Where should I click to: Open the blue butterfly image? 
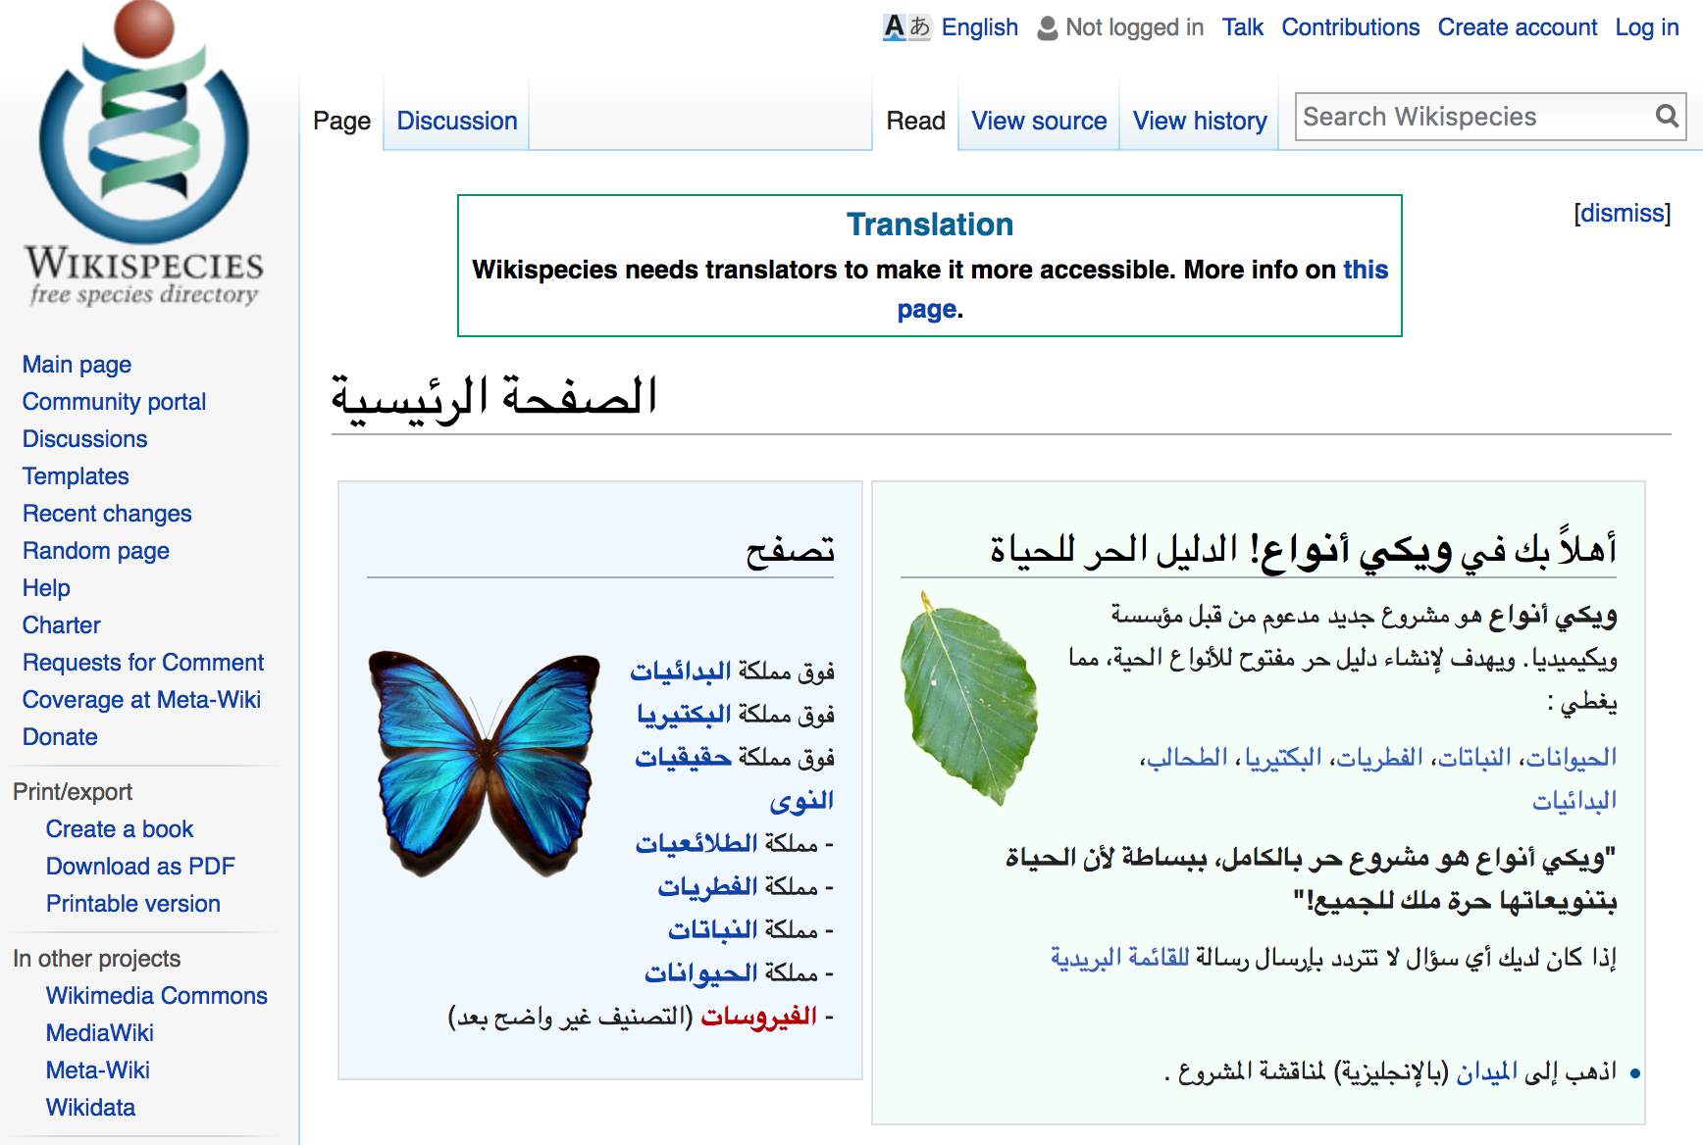click(484, 763)
